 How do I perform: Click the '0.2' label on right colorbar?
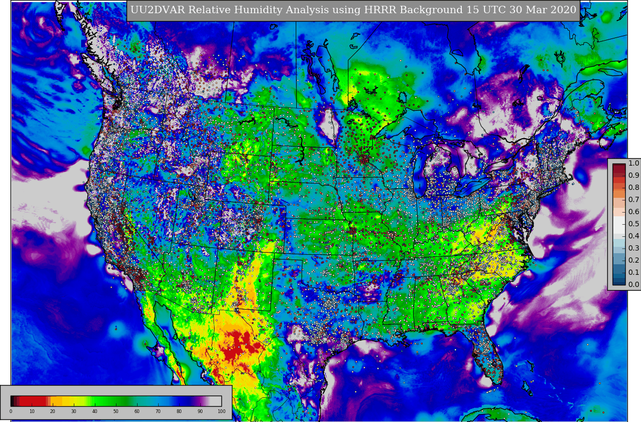pos(634,260)
